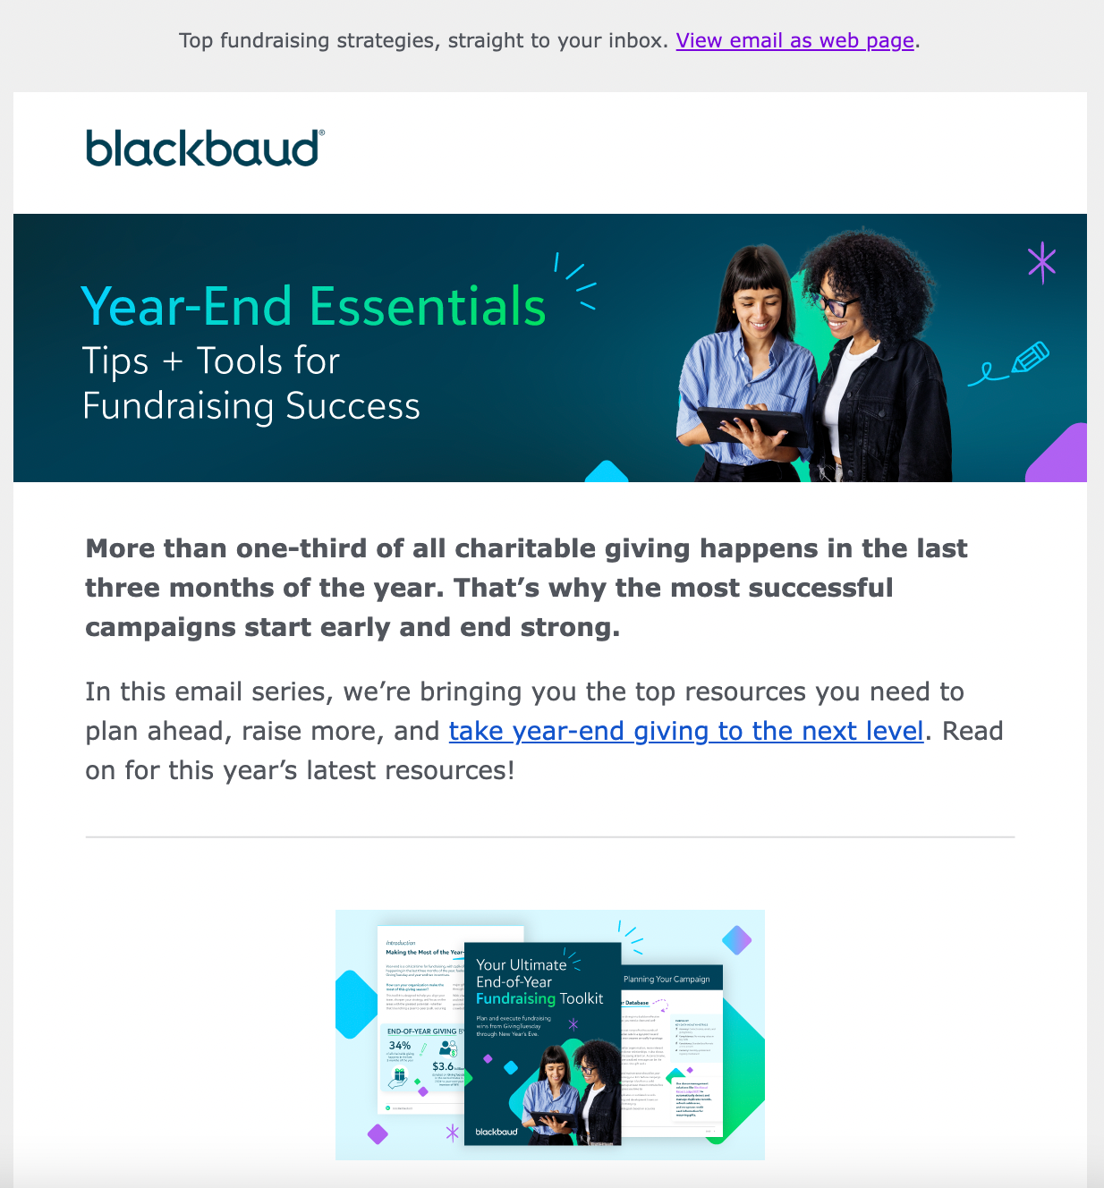Click the 'Tips + Tools for Fundraising Success' subtitle

click(251, 383)
